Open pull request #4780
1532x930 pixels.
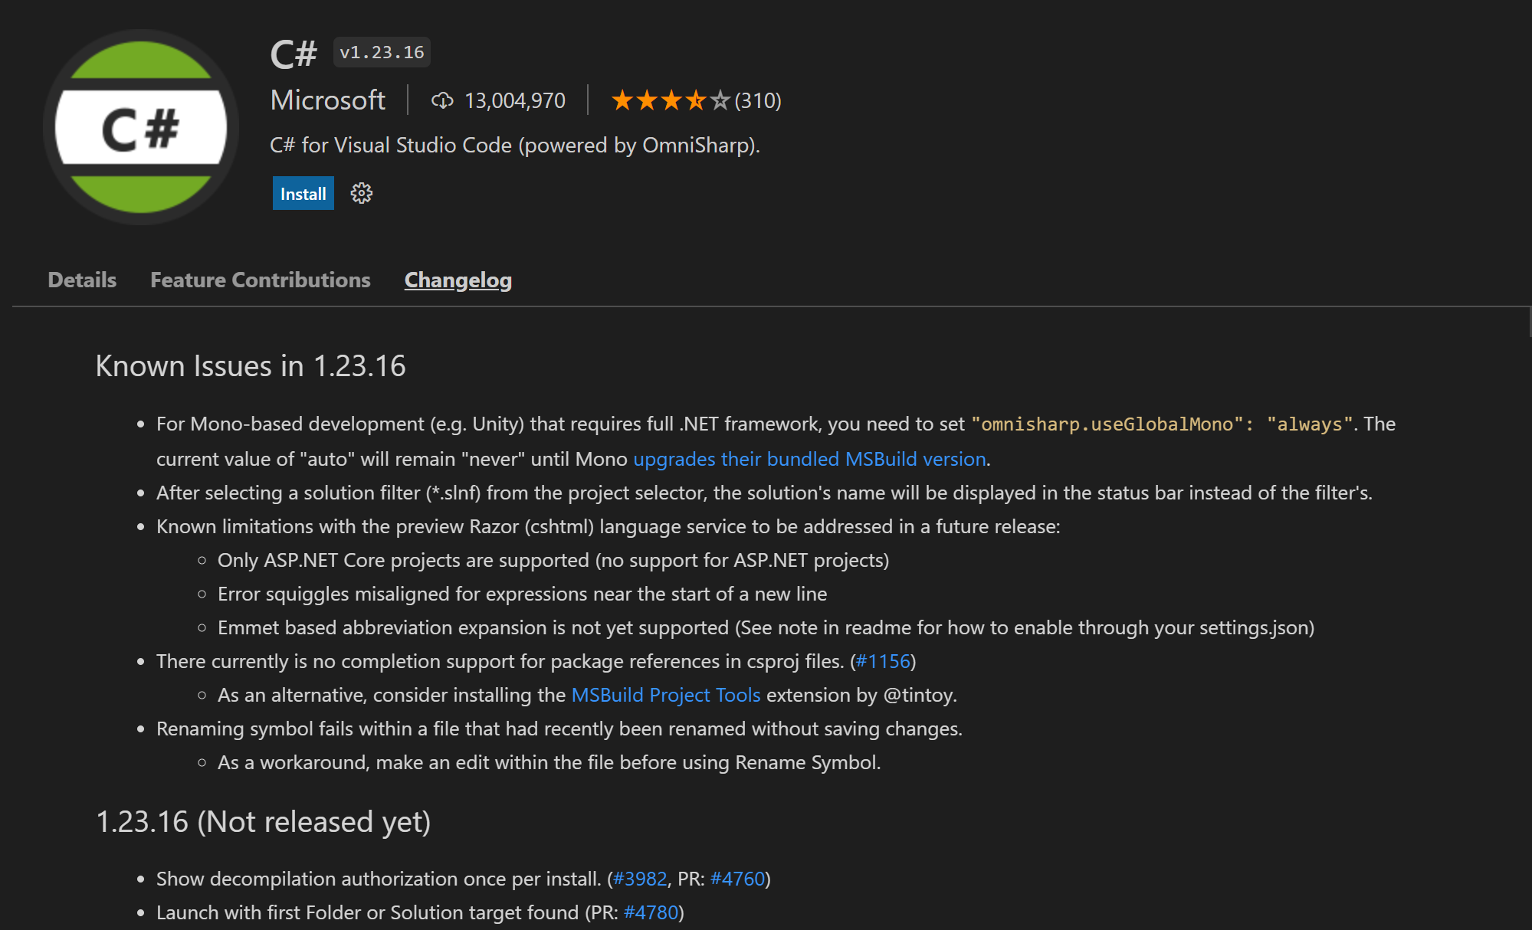tap(651, 912)
